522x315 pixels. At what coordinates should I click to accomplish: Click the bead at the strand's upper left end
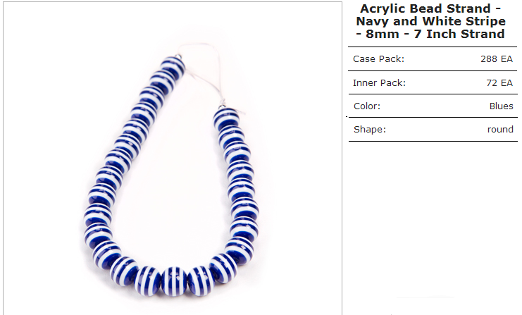[x=172, y=68]
